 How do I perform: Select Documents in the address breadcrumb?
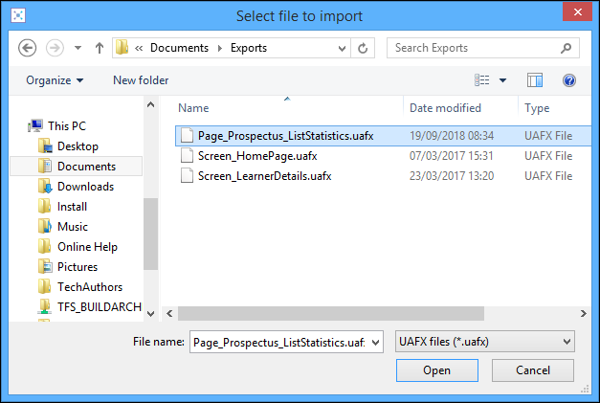click(179, 48)
